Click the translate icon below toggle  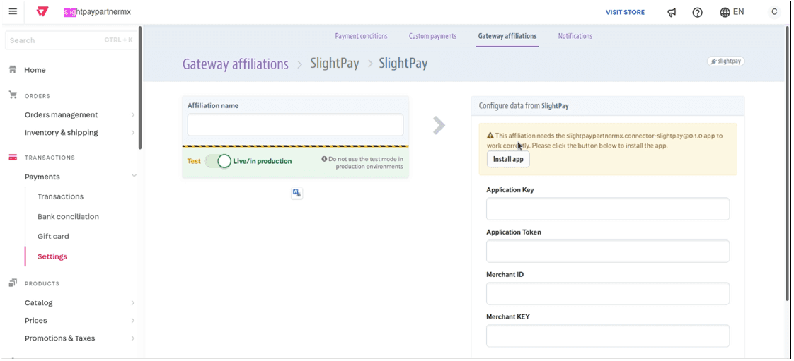(x=297, y=193)
